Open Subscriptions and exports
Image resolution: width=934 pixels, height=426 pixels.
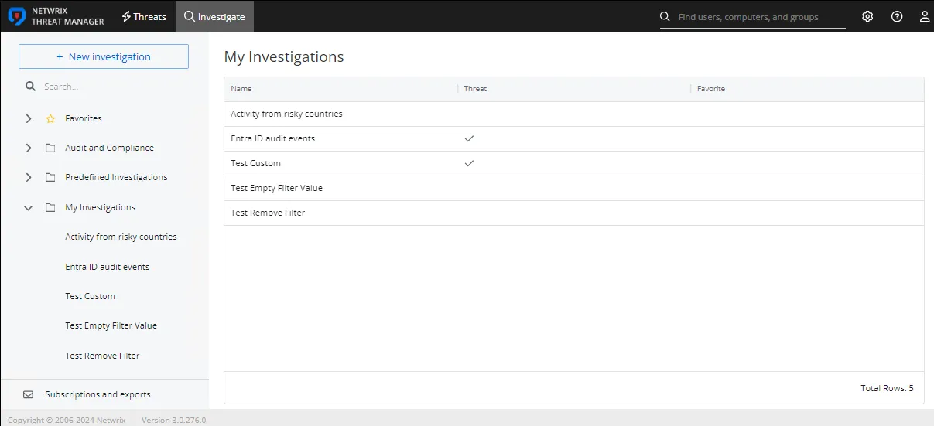[98, 394]
